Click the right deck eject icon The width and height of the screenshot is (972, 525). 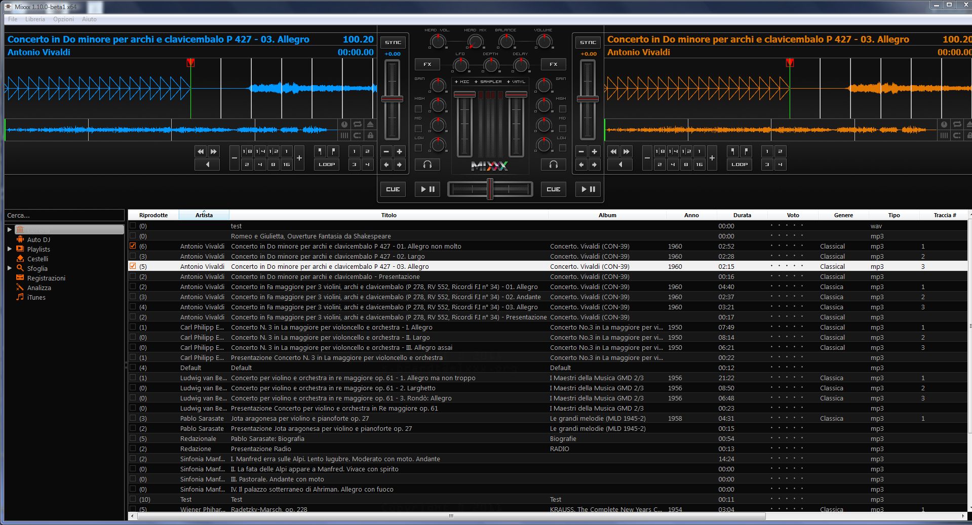[x=969, y=125]
